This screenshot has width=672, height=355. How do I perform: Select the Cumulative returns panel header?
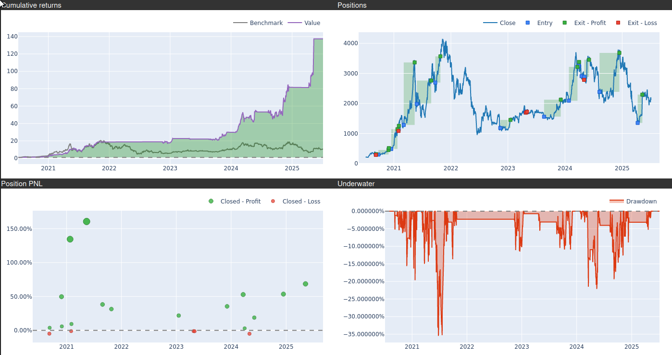pos(32,5)
